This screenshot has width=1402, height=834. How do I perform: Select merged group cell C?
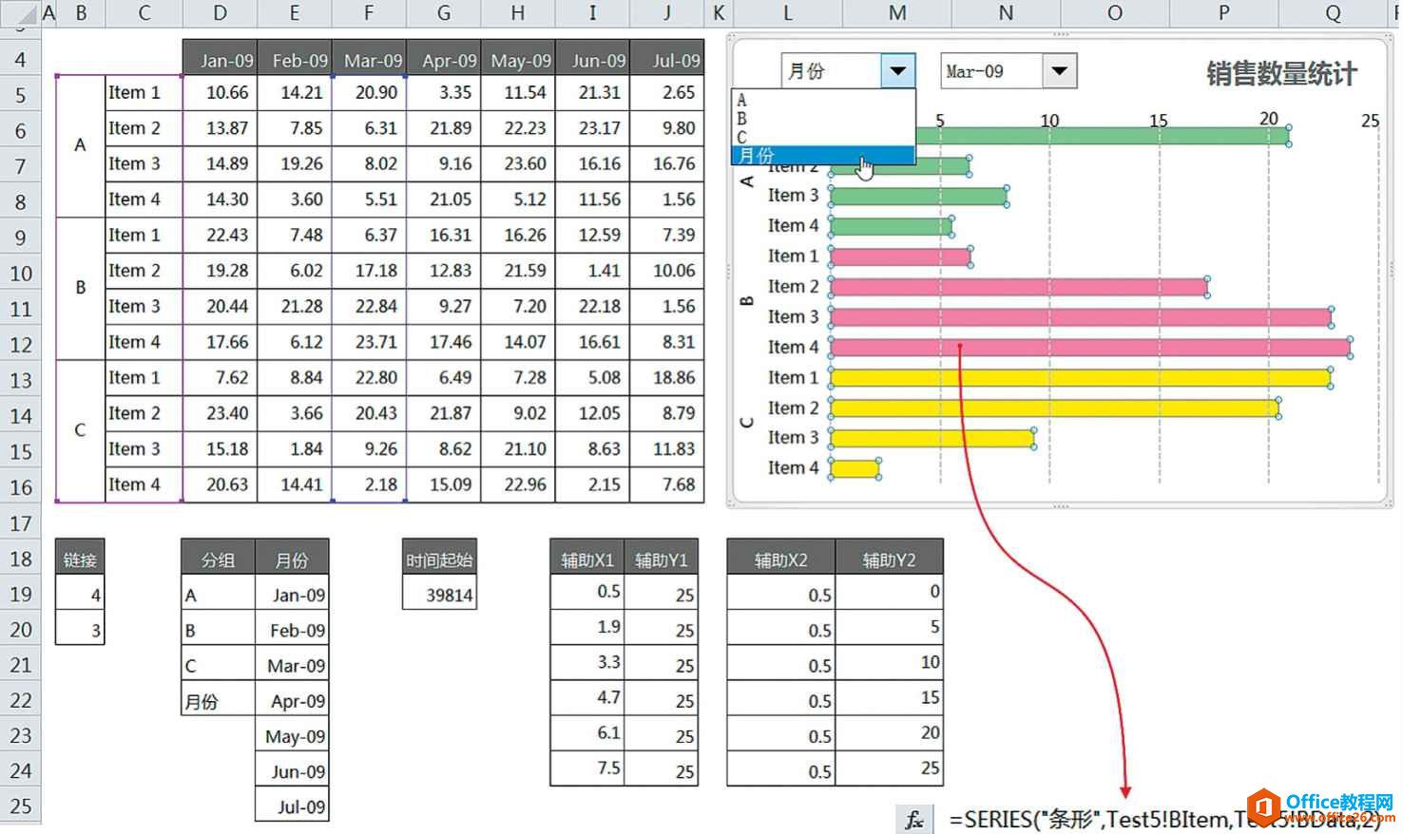[x=81, y=430]
